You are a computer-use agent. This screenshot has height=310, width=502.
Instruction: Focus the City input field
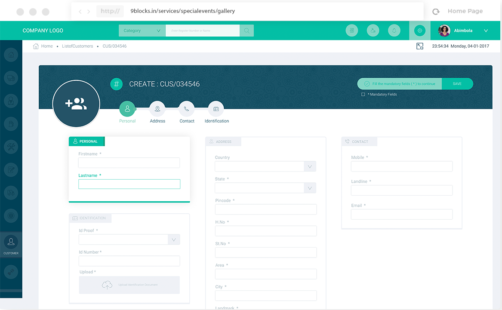(x=266, y=296)
